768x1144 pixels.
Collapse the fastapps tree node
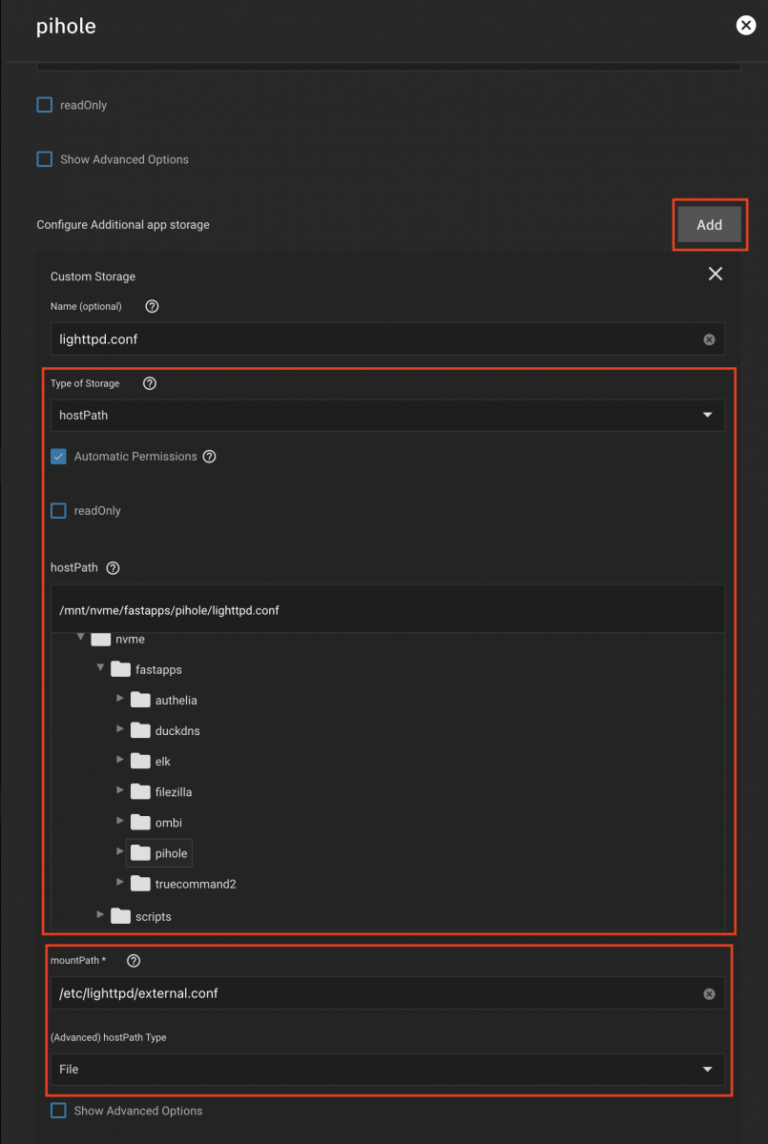tap(100, 668)
